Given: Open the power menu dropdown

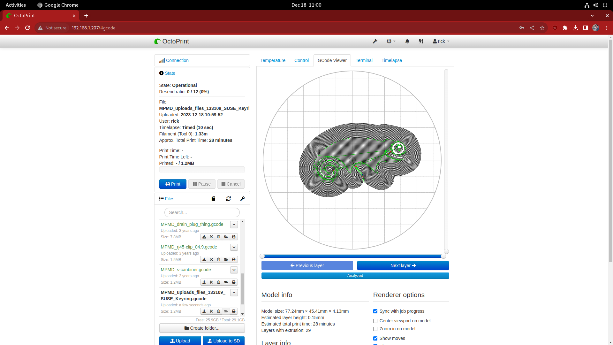Looking at the screenshot, I should coord(390,41).
